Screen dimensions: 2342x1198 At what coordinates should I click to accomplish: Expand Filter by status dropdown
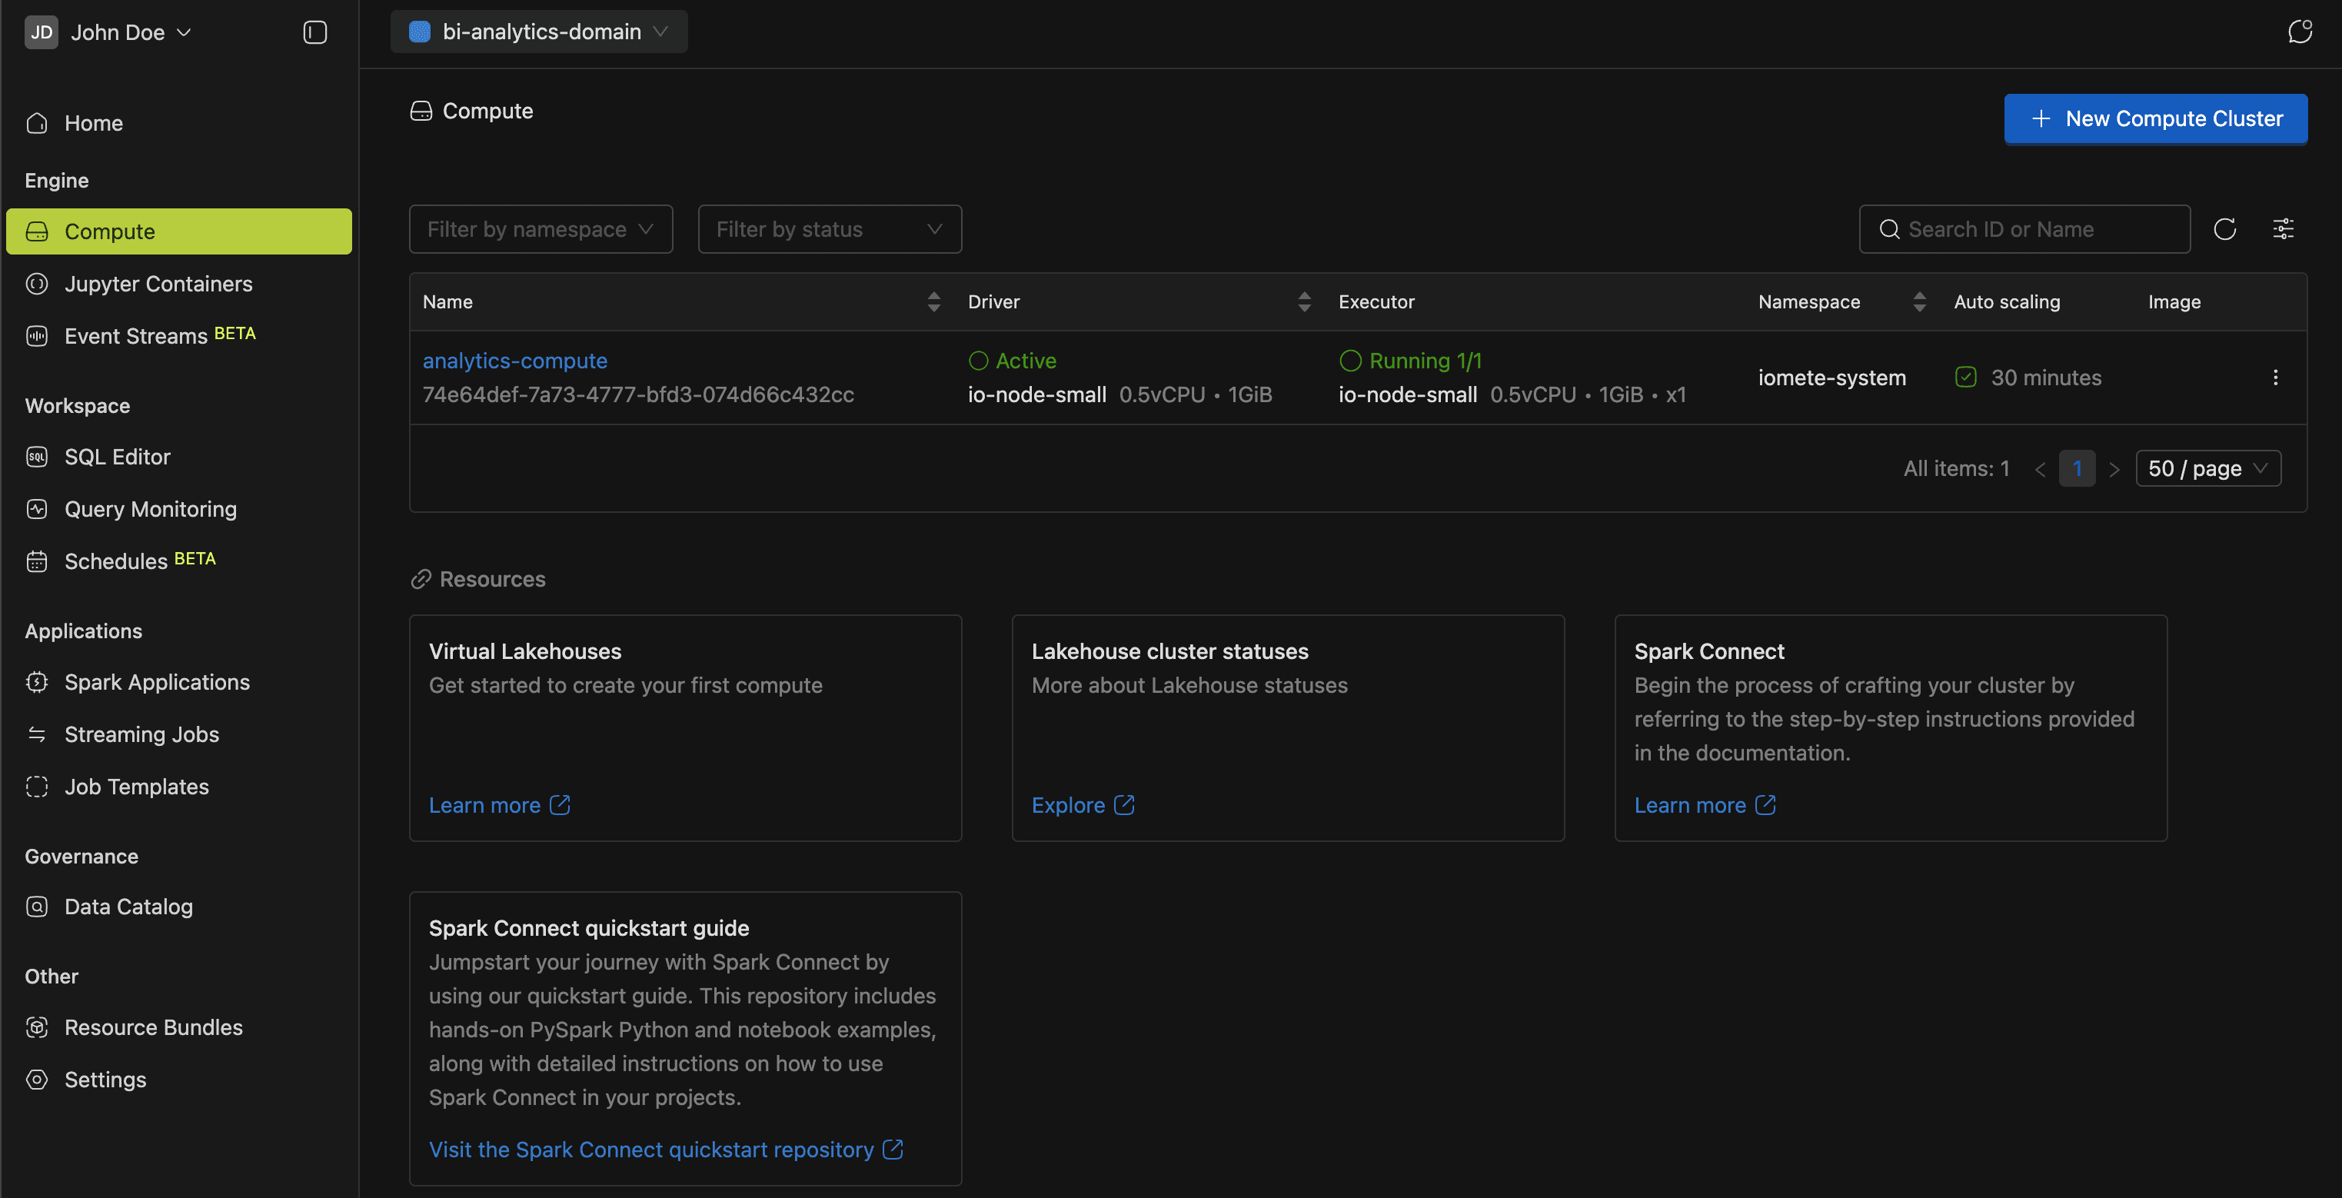pyautogui.click(x=829, y=229)
